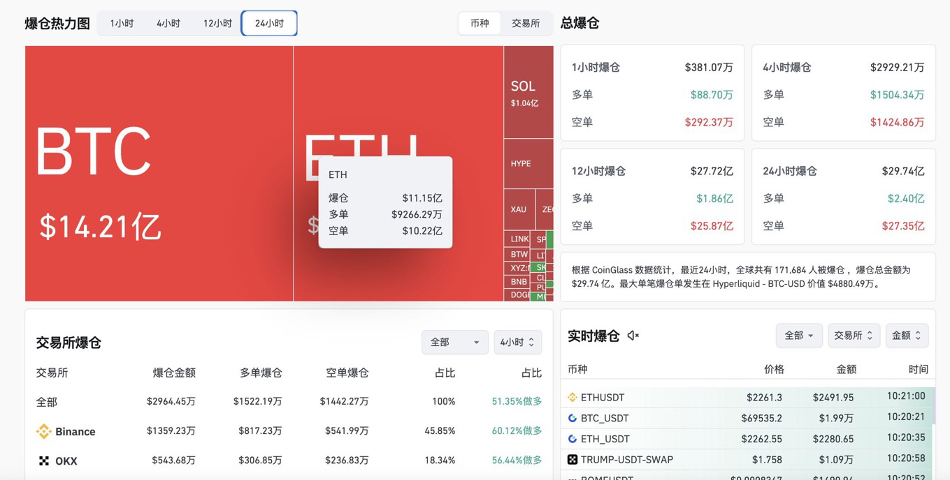Screen dimensions: 950x480
Task: Click the XAU block in the heatmap
Action: click(x=519, y=209)
